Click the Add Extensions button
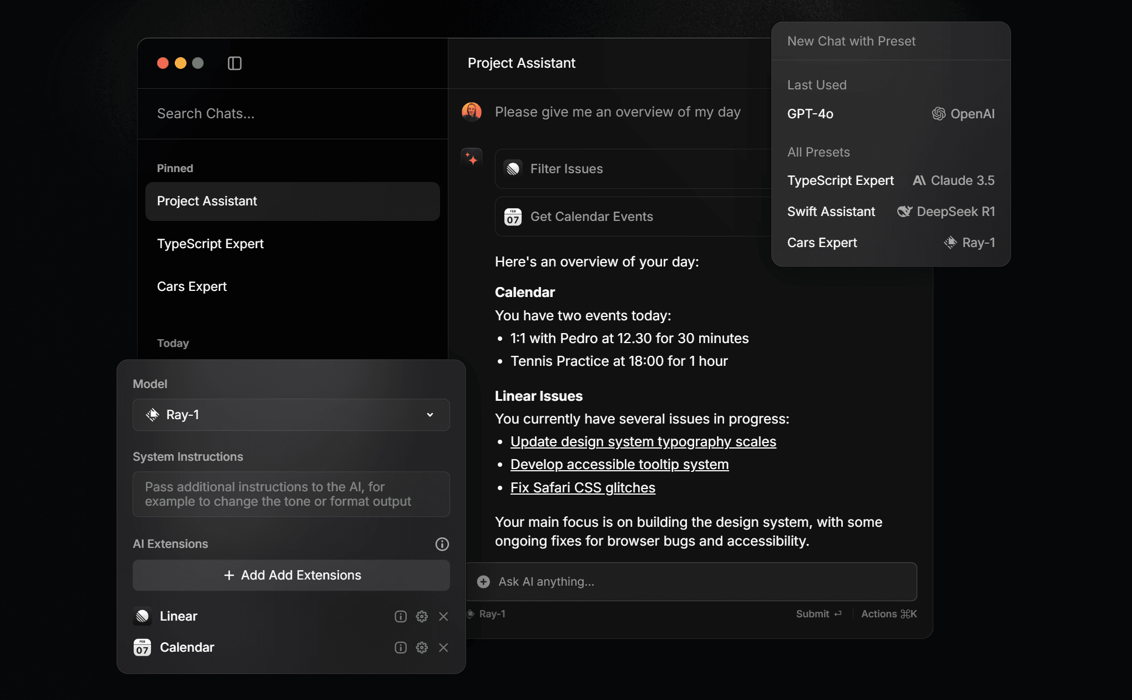1132x700 pixels. (x=291, y=575)
